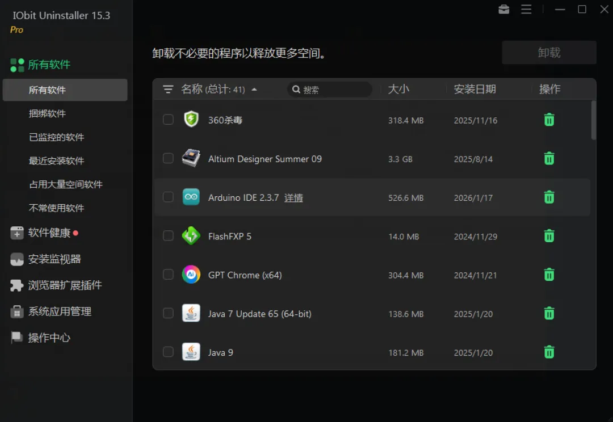Click the 浏览器扩展插件 puzzle icon

pos(17,285)
